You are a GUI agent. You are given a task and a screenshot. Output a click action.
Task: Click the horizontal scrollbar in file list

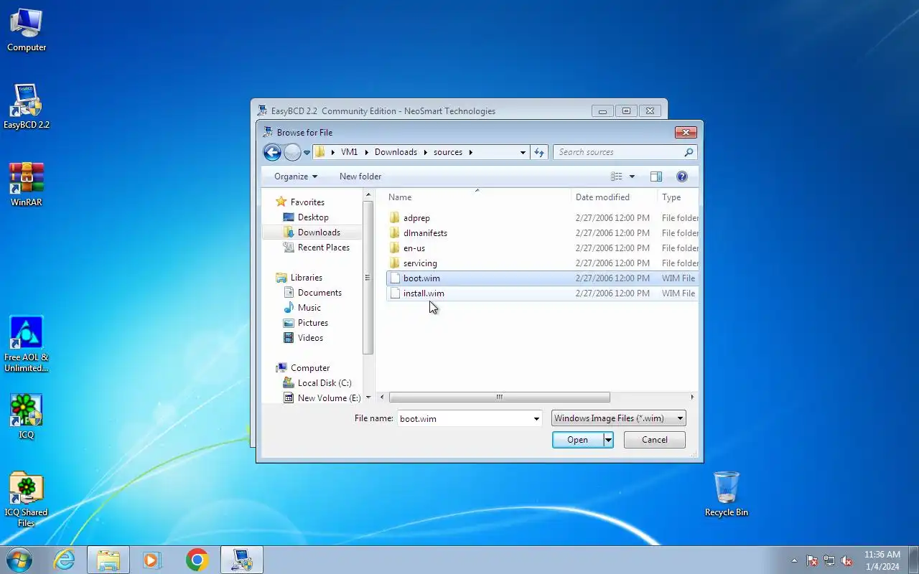[x=499, y=397]
